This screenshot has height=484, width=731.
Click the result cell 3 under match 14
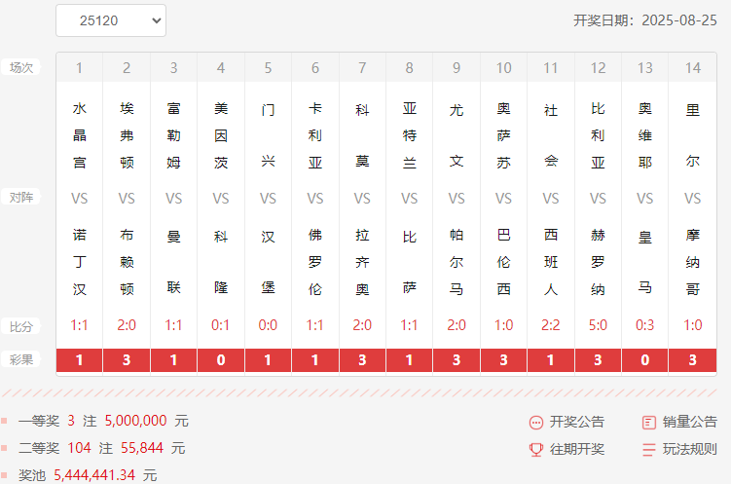(693, 360)
